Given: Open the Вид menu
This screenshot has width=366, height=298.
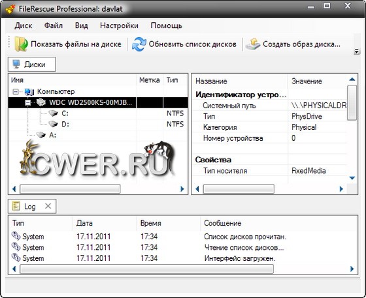Looking at the screenshot, I should pos(82,25).
